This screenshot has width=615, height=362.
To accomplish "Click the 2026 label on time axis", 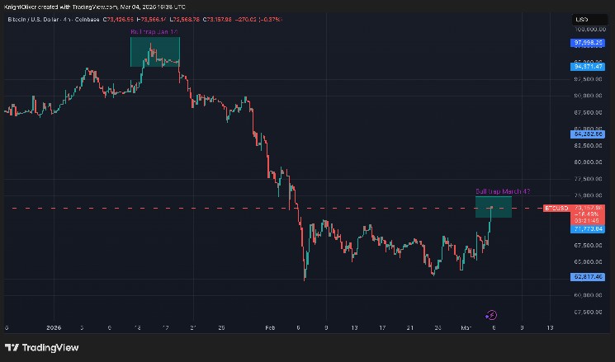I will click(54, 327).
